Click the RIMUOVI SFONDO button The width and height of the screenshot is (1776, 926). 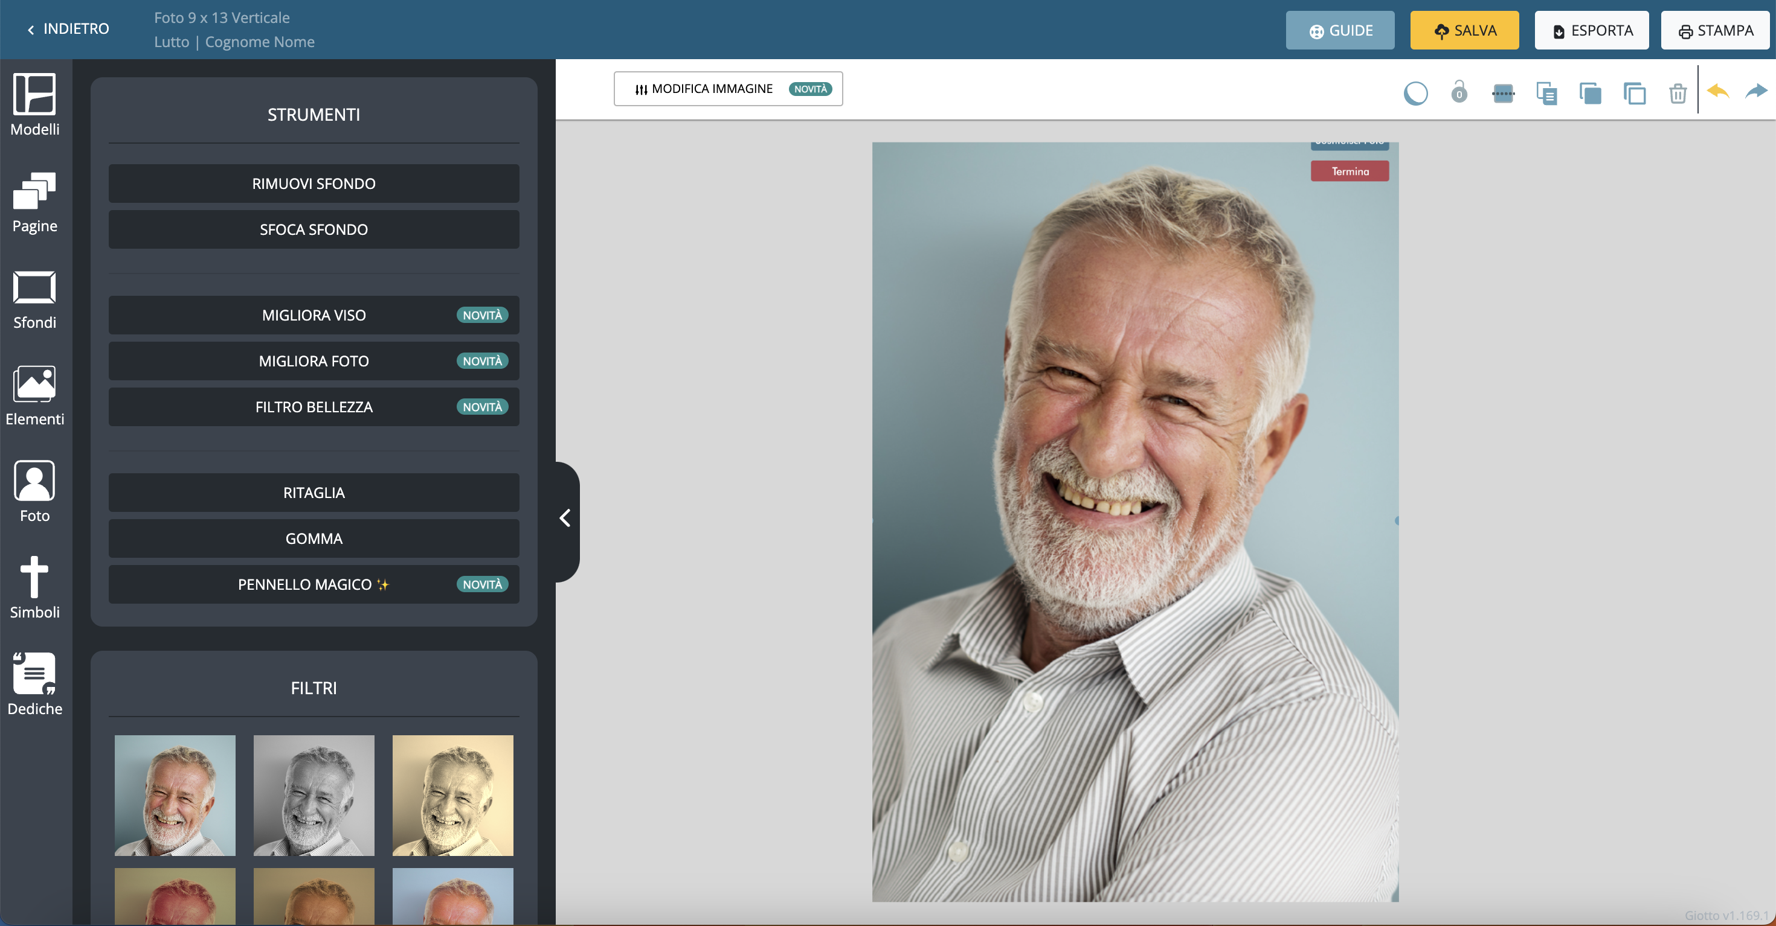click(314, 184)
